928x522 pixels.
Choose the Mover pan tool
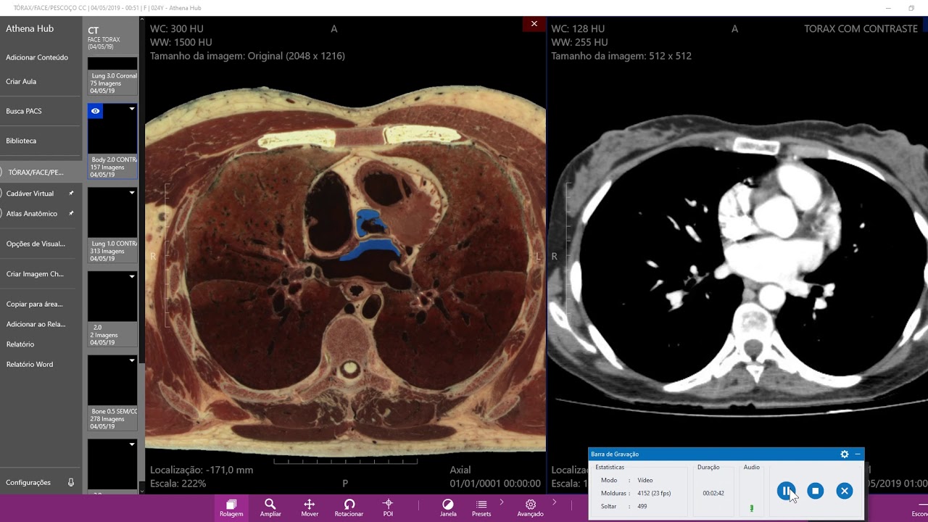tap(310, 507)
